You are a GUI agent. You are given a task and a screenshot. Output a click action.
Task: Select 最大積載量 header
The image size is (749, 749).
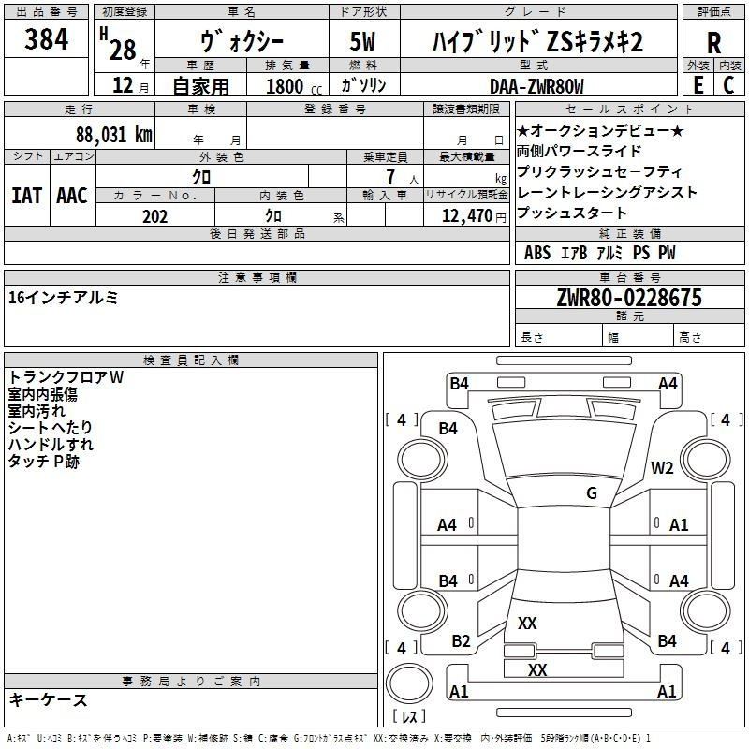466,156
